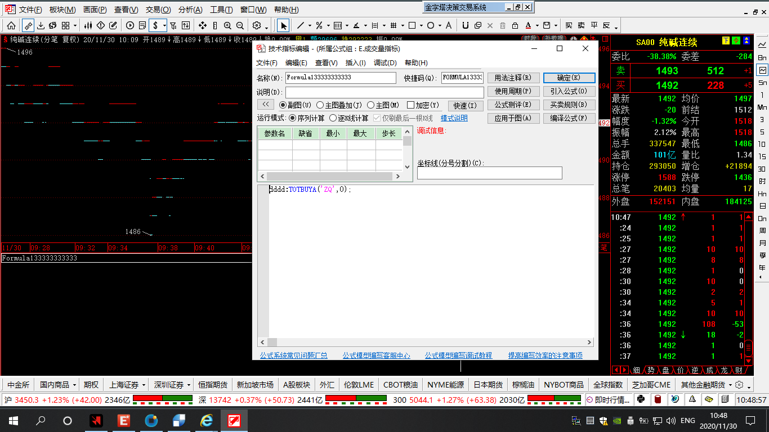The height and width of the screenshot is (432, 769).
Task: Expand the 深圳证券 dropdown arrow
Action: point(189,385)
